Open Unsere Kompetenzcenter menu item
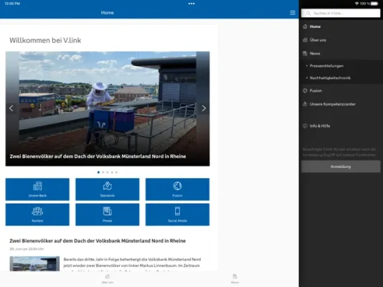 341,104
